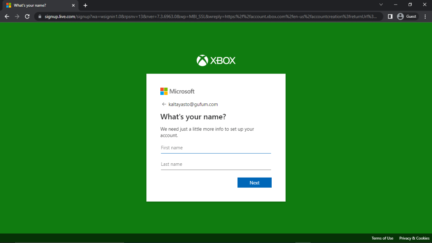Click the Next button
The height and width of the screenshot is (243, 432).
coord(254,183)
